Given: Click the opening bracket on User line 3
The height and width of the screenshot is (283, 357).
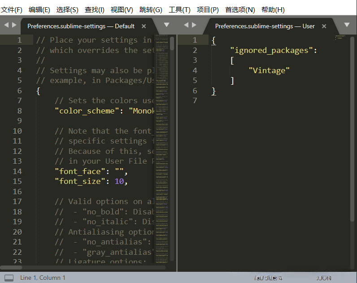Looking at the screenshot, I should pyautogui.click(x=232, y=61).
